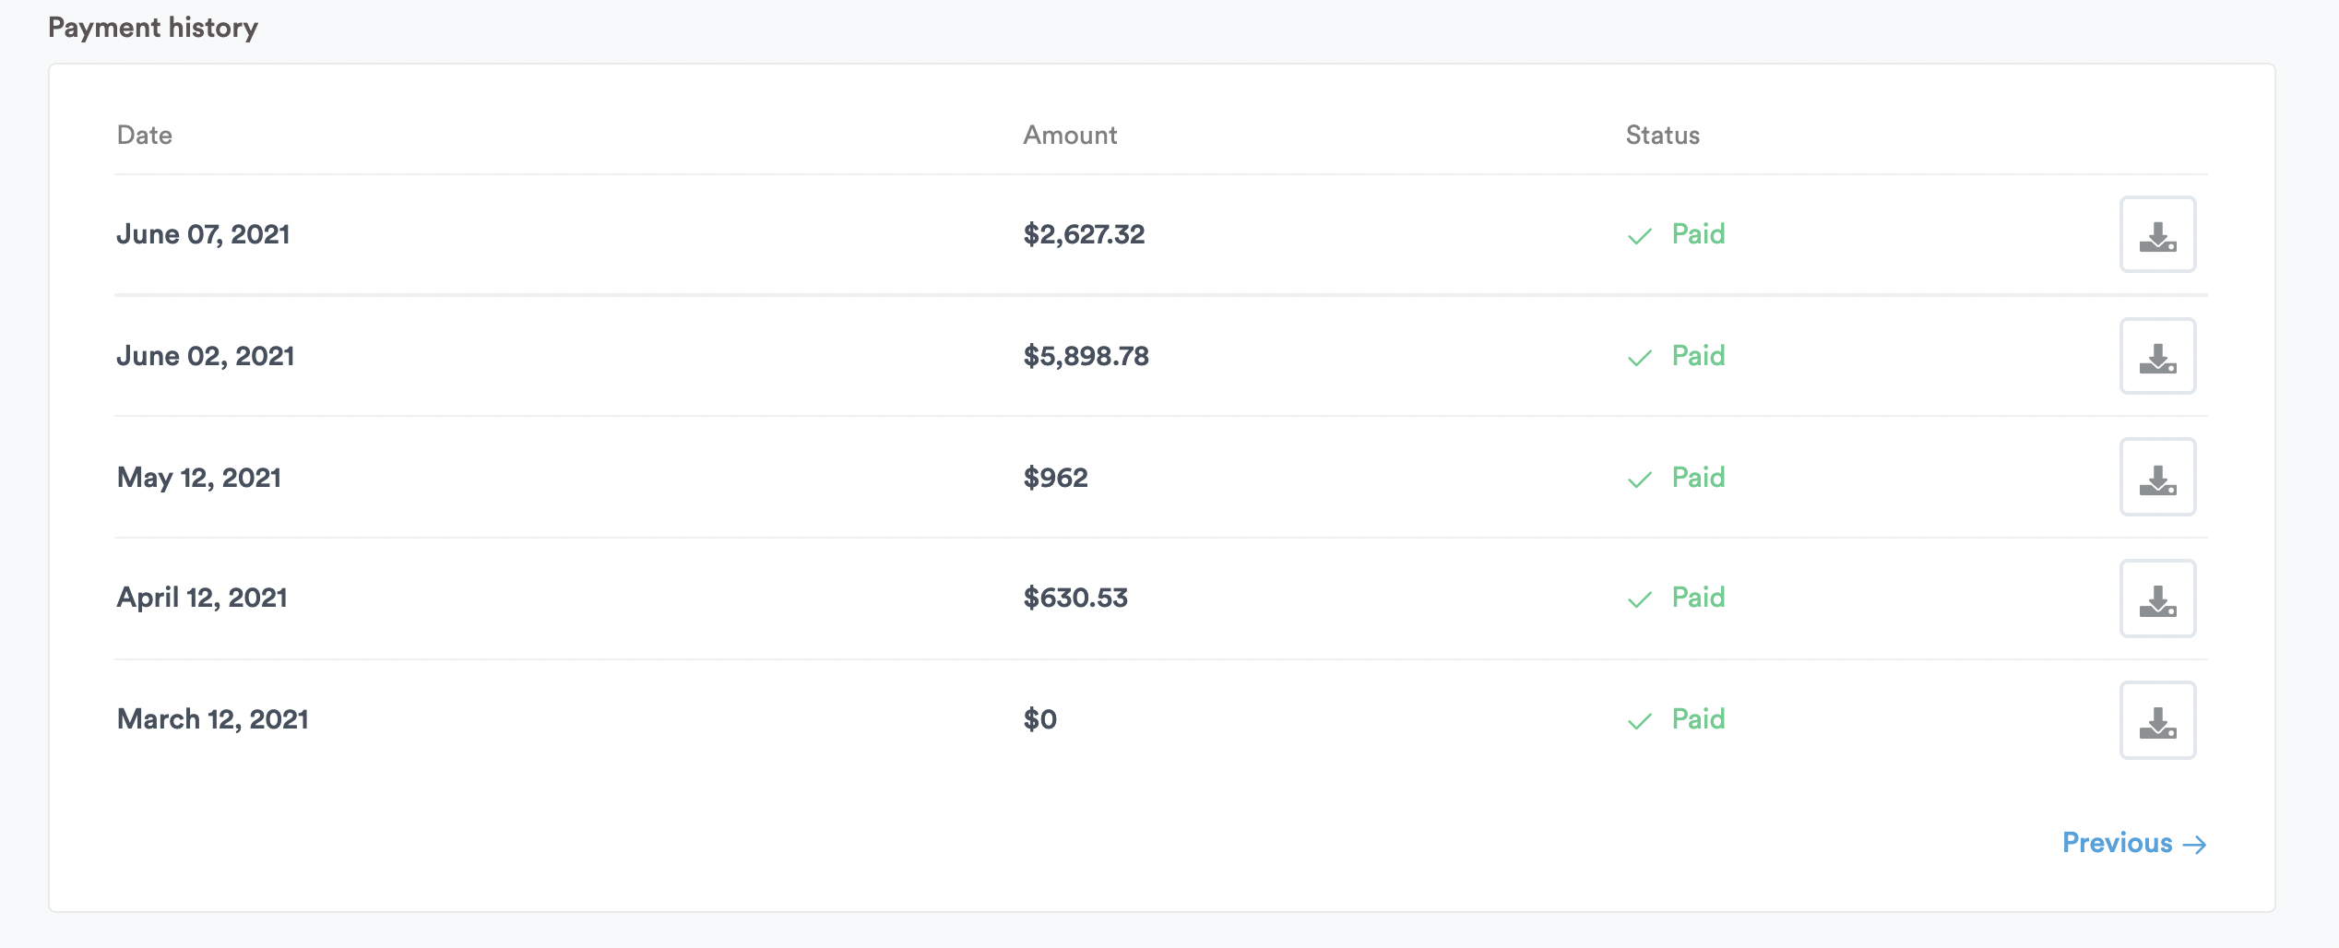Image resolution: width=2339 pixels, height=948 pixels.
Task: Click the Status column header
Action: [x=1662, y=135]
